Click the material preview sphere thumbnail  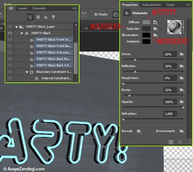(174, 27)
